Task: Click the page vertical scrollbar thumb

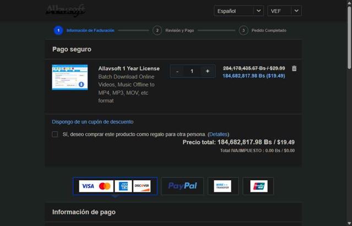Action: click(349, 37)
